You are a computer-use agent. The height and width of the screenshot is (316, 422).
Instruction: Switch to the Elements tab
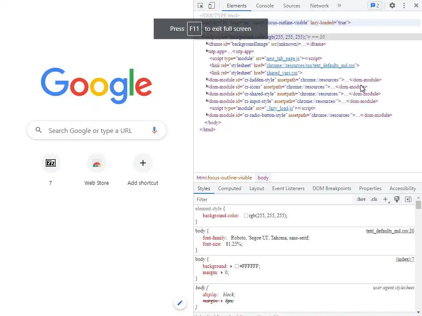tap(237, 6)
